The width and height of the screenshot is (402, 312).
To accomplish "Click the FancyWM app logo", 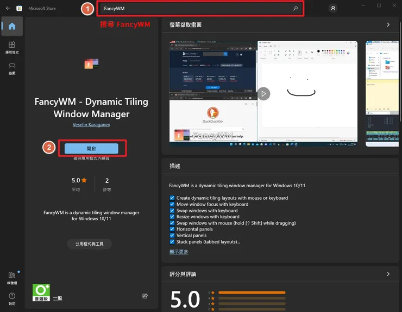I will tap(91, 63).
